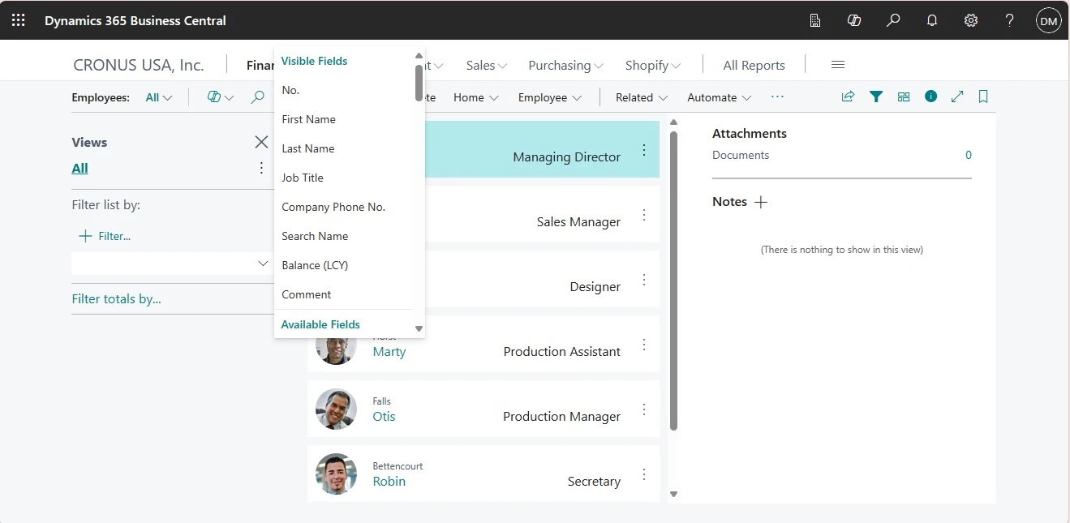Toggle the filter pane funnel icon
1070x523 pixels.
(x=876, y=96)
